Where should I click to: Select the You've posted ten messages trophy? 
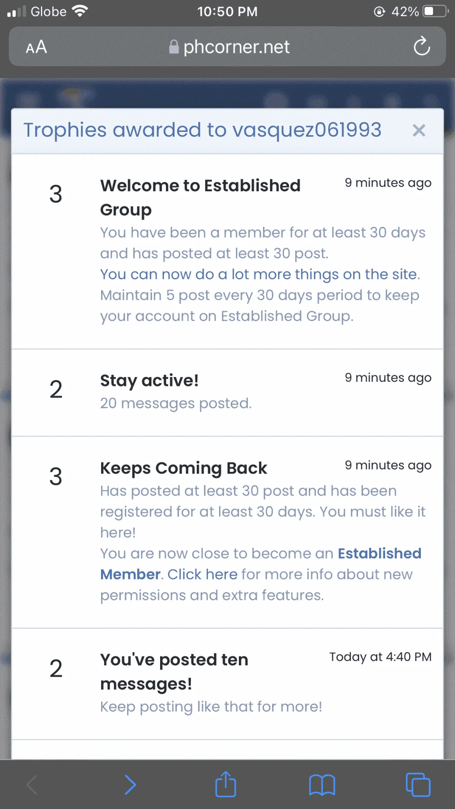coord(174,672)
